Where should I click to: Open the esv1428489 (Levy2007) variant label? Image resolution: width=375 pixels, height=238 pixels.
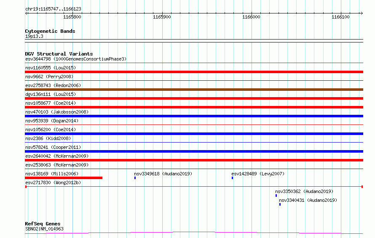coord(258,174)
